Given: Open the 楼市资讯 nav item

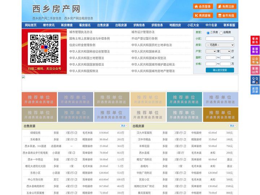Looking at the screenshot, I should click(x=49, y=25).
